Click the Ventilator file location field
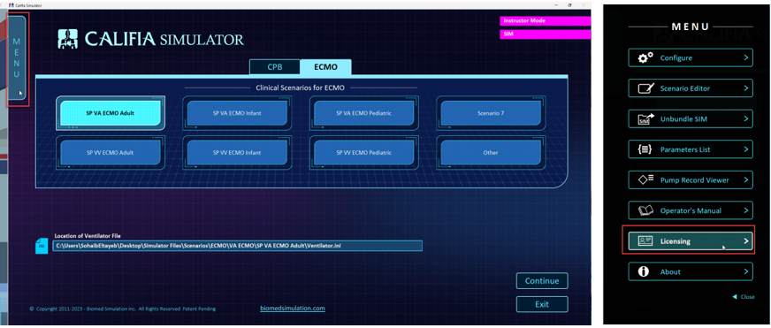The height and width of the screenshot is (328, 771). 237,246
